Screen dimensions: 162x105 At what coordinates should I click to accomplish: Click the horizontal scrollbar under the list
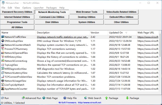pyautogui.click(x=39, y=93)
